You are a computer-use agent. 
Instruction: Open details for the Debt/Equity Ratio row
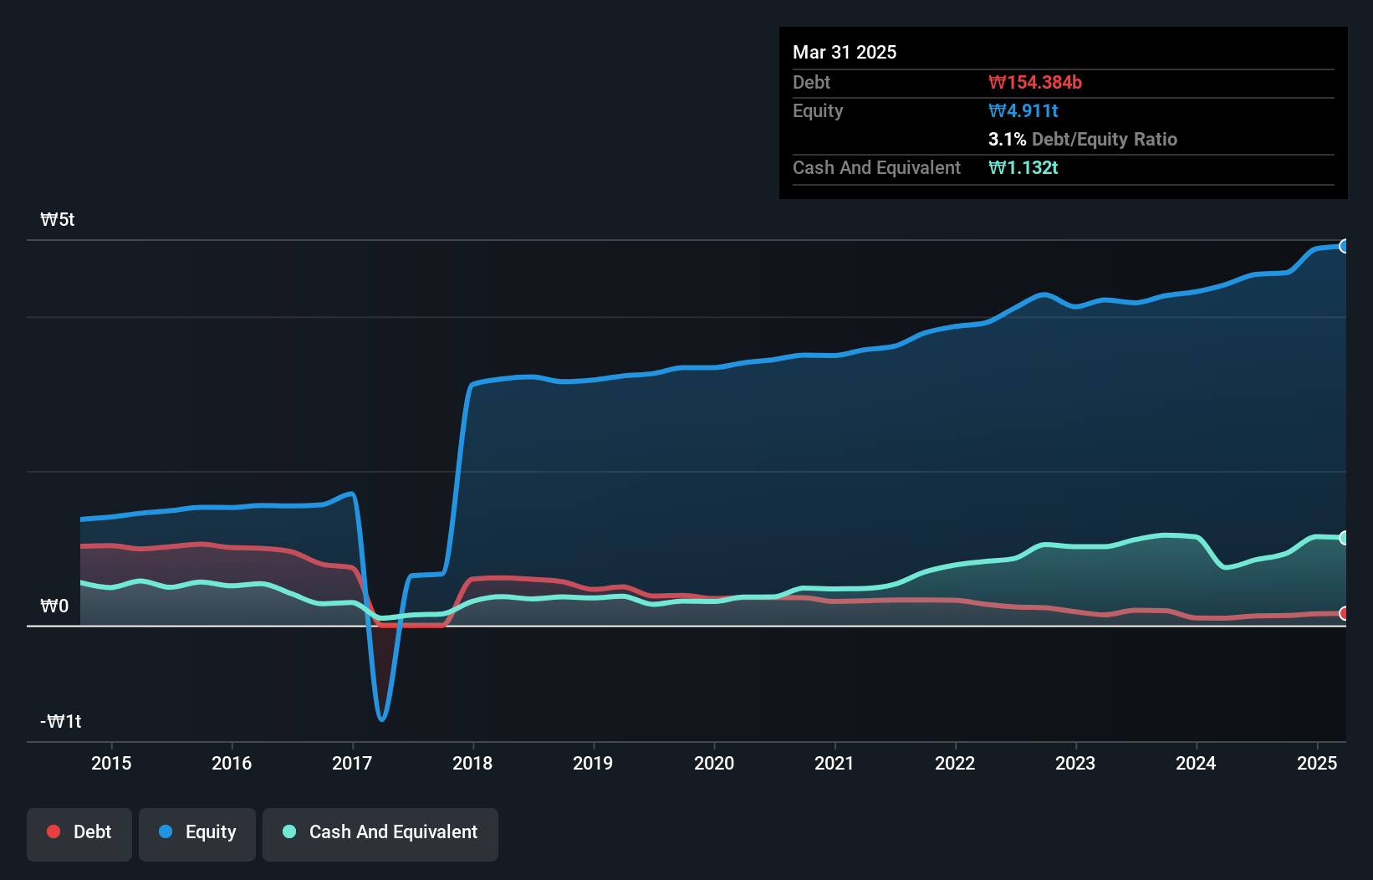[1083, 139]
